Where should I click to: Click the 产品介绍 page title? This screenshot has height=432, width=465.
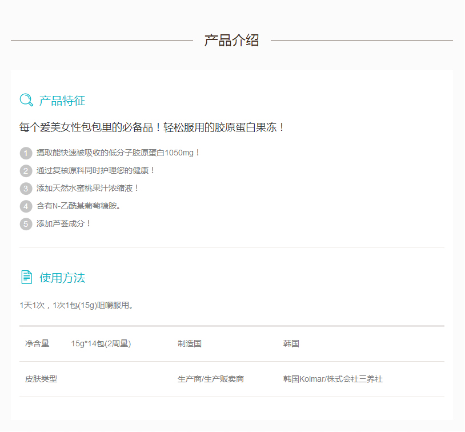point(232,41)
